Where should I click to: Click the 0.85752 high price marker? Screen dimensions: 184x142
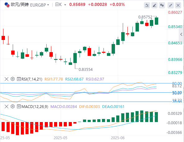[x=145, y=17]
